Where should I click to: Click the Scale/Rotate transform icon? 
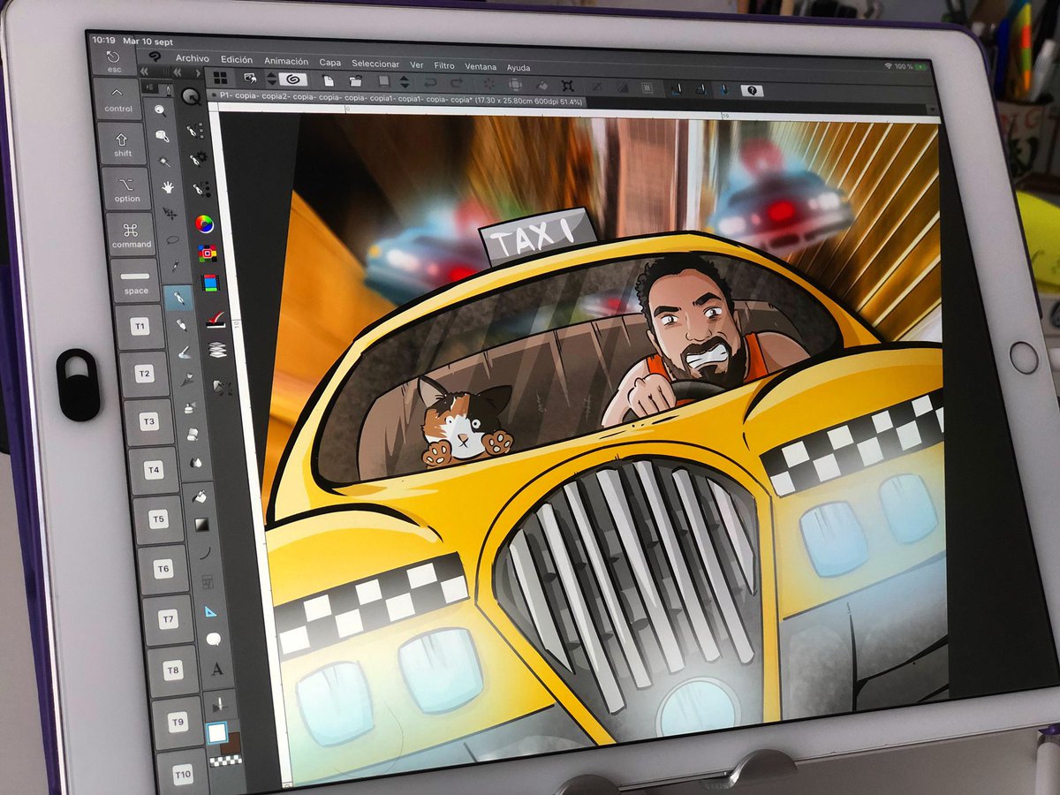[567, 86]
